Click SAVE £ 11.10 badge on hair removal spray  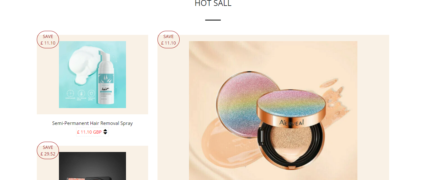pos(48,40)
